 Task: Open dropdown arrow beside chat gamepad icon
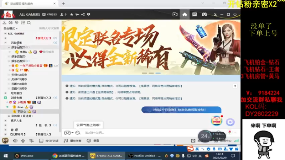73,133
